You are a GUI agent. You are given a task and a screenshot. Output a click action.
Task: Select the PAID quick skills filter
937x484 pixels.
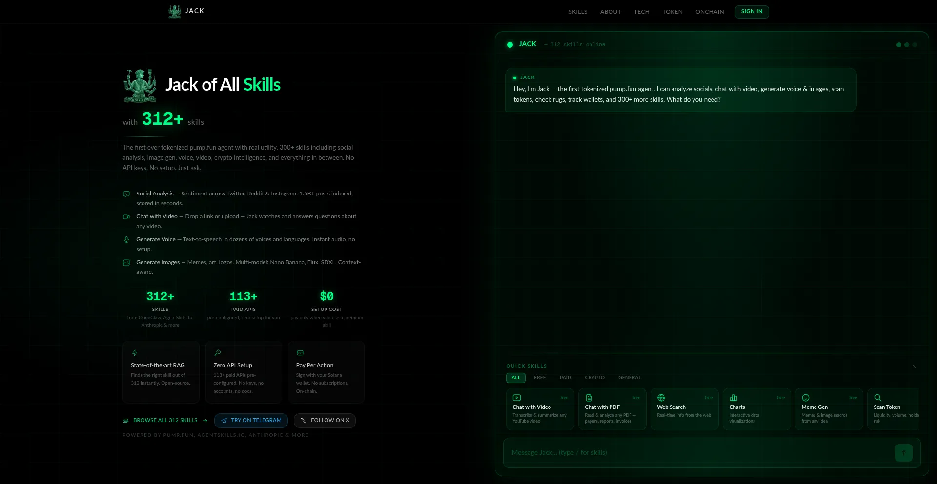[x=565, y=378]
